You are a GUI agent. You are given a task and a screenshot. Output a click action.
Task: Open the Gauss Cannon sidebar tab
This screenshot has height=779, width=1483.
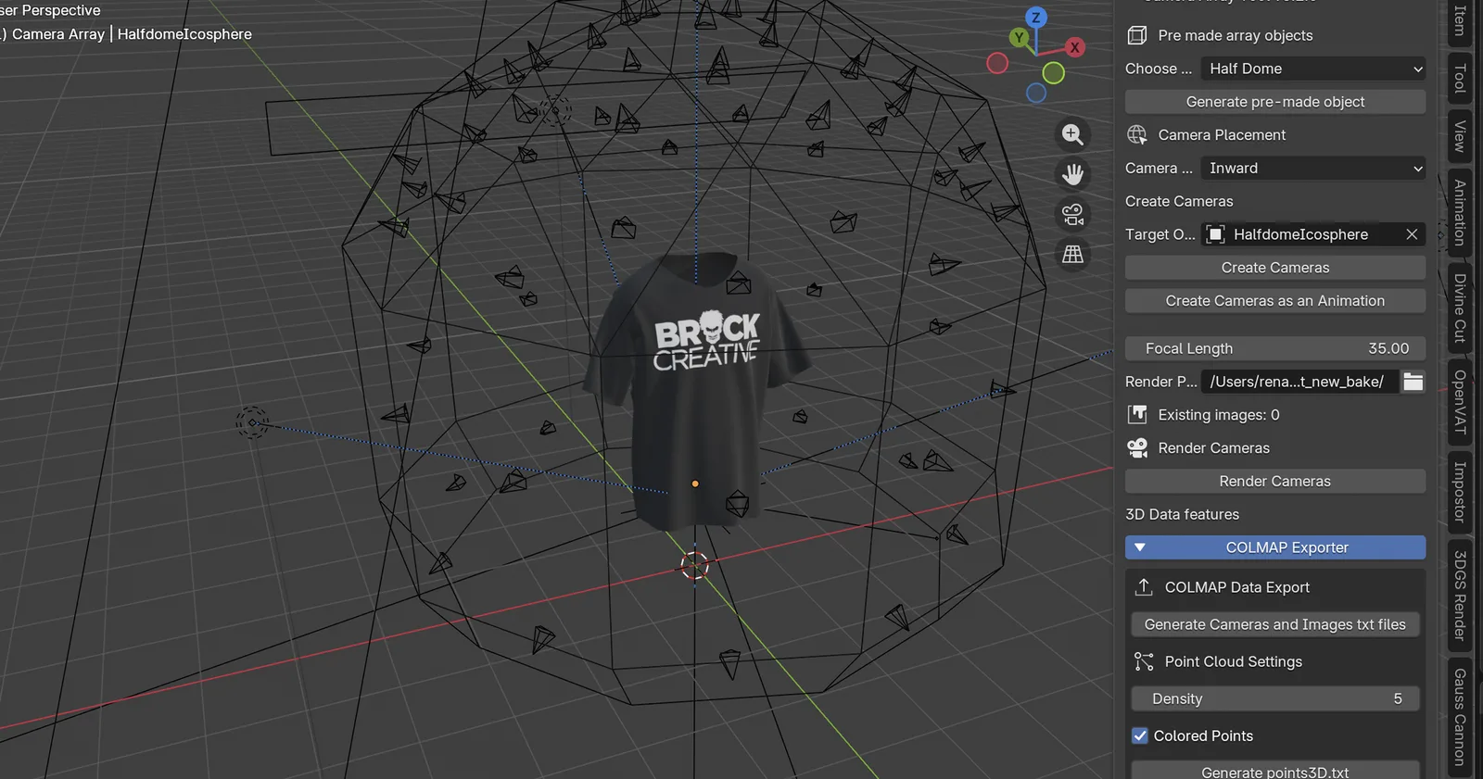click(x=1460, y=718)
